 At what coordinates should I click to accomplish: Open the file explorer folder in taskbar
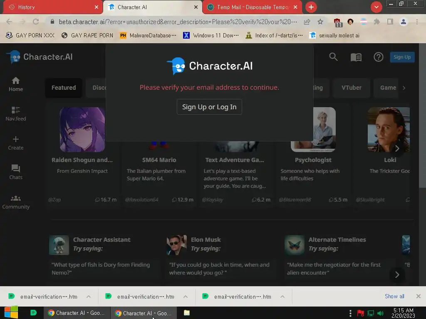(187, 313)
